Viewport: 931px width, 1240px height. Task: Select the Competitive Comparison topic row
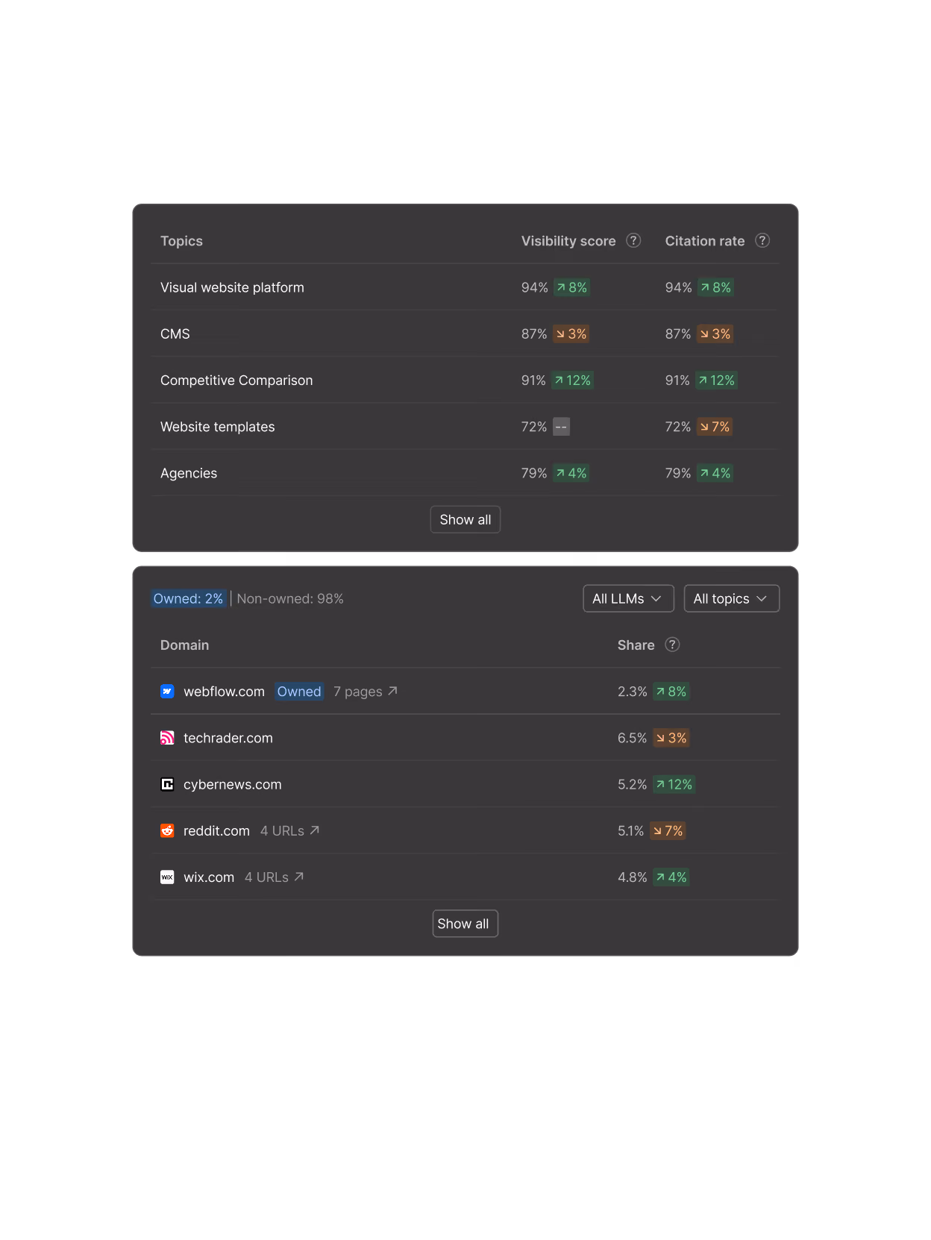point(464,381)
